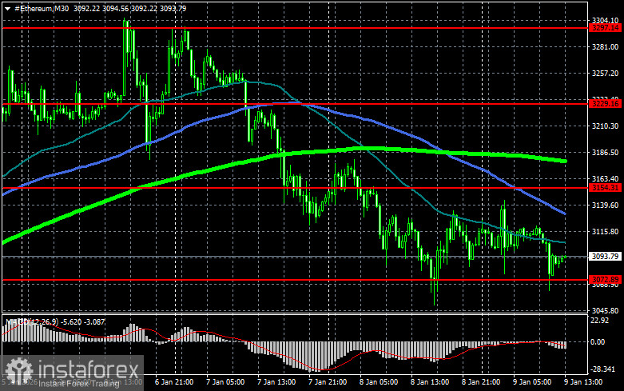Select the current price label 3093.79
The width and height of the screenshot is (624, 391).
click(605, 257)
